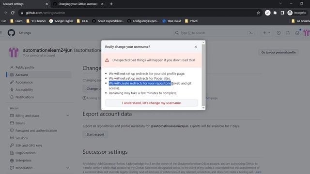Confirm with I understand, let's change my username
Image resolution: width=310 pixels, height=174 pixels.
[151, 103]
